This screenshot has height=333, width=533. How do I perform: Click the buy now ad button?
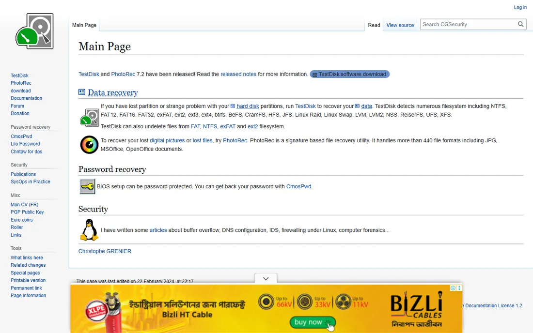[x=313, y=322]
